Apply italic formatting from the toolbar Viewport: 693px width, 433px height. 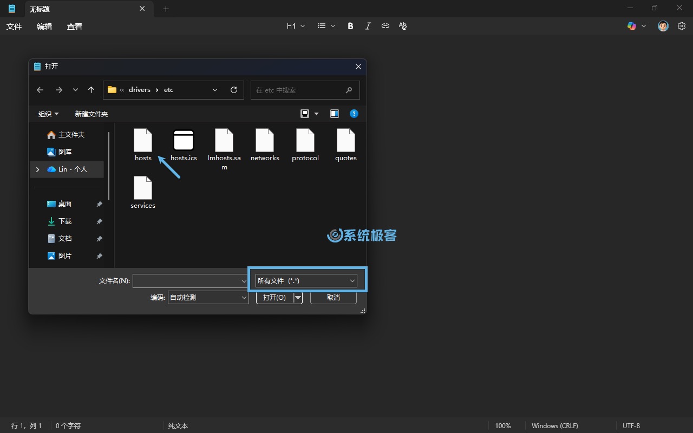(x=368, y=26)
